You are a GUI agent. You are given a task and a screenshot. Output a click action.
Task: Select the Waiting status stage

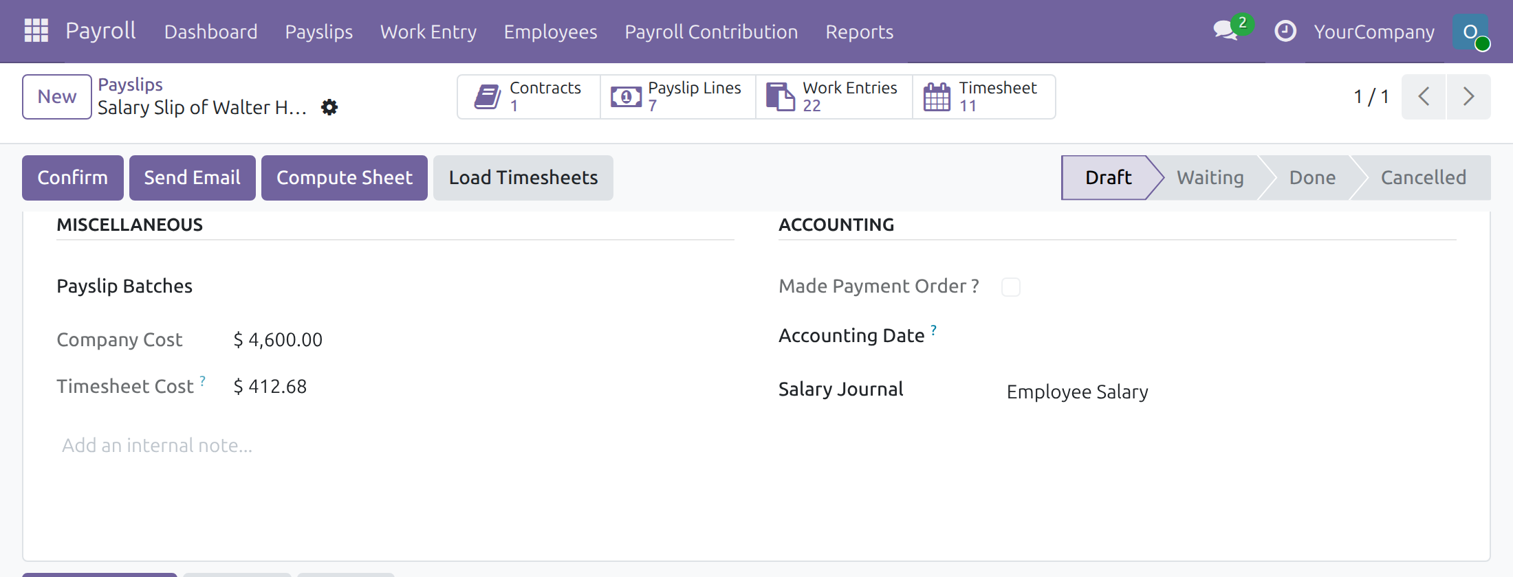(1210, 178)
